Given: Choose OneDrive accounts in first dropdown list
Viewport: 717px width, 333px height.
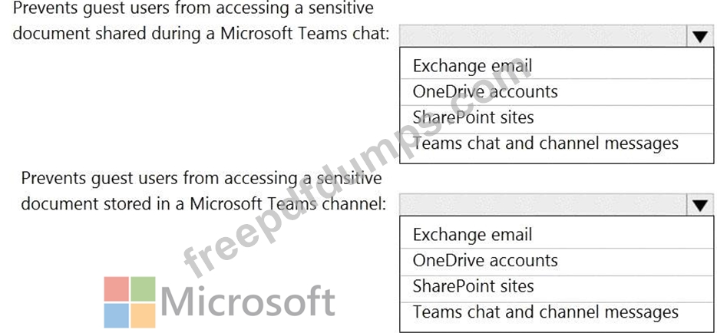Looking at the screenshot, I should [557, 92].
